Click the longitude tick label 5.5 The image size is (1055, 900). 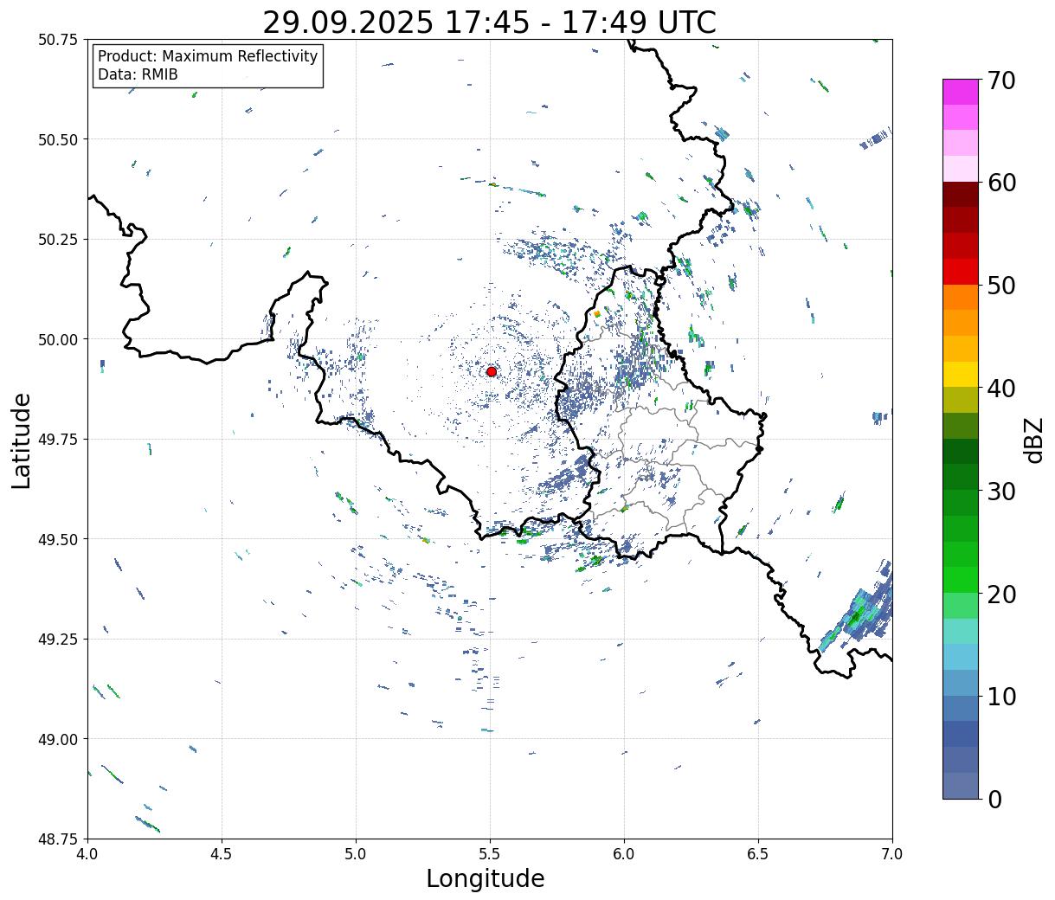point(490,854)
